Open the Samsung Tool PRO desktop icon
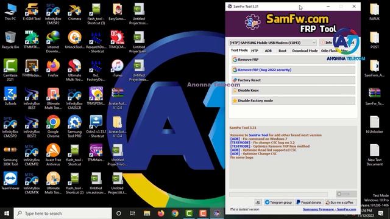 (x=74, y=127)
